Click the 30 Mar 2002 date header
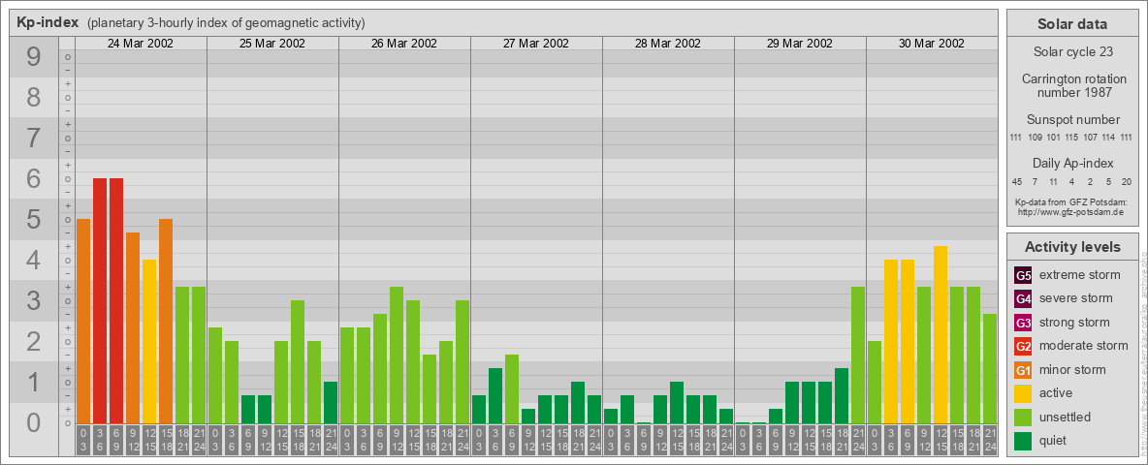This screenshot has height=465, width=1148. (x=931, y=44)
